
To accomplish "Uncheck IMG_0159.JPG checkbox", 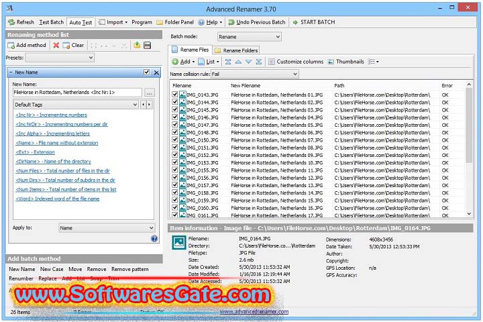I will click(x=175, y=201).
